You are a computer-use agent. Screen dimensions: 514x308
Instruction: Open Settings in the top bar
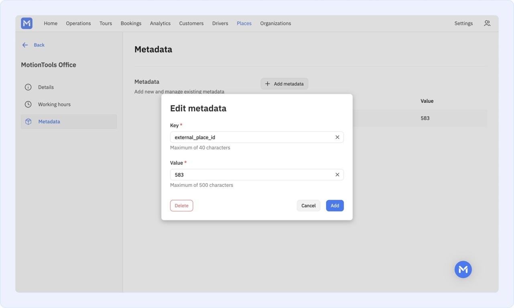pos(463,23)
